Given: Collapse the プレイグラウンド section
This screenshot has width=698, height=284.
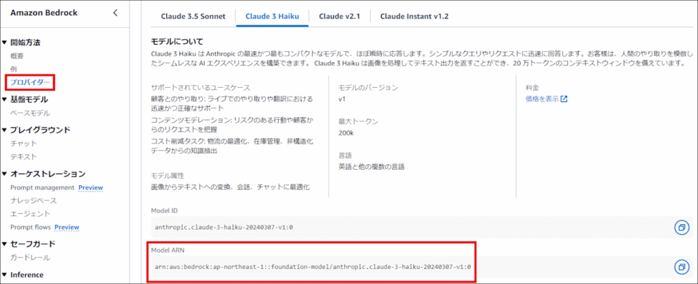Looking at the screenshot, I should [5, 129].
